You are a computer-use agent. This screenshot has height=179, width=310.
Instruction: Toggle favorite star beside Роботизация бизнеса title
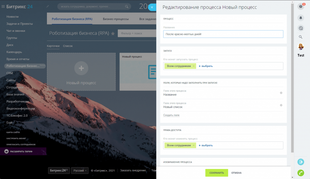(113, 34)
